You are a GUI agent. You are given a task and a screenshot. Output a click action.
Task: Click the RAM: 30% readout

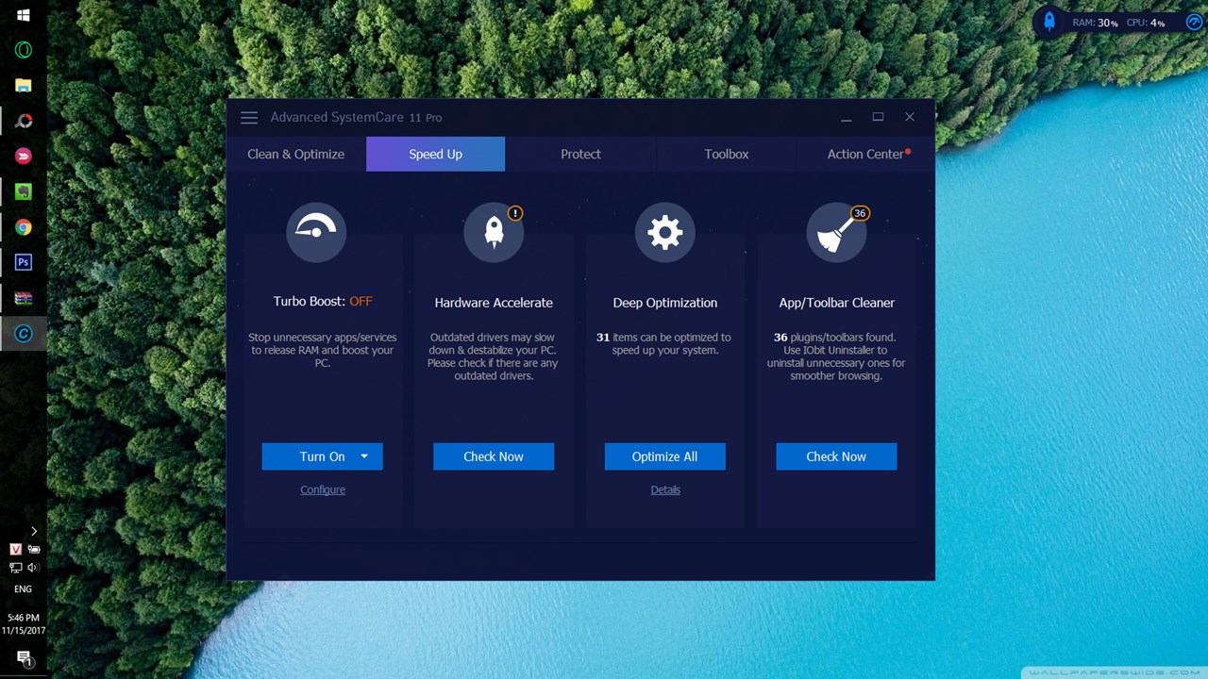coord(1095,23)
